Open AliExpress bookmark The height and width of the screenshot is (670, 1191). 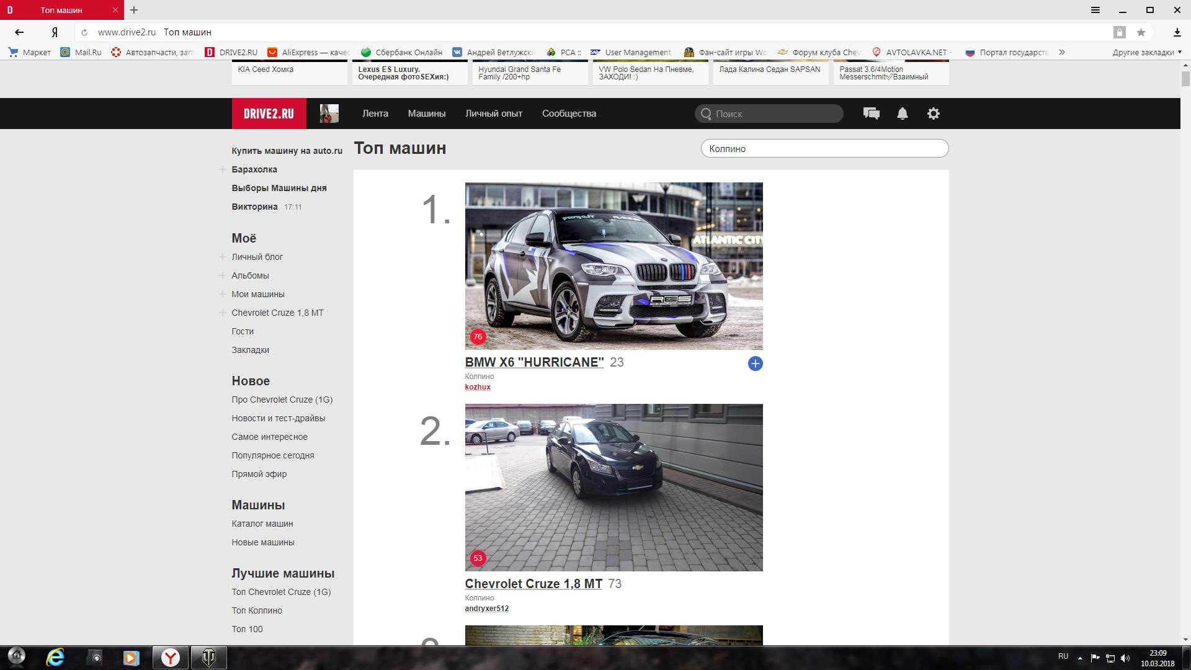click(x=309, y=52)
